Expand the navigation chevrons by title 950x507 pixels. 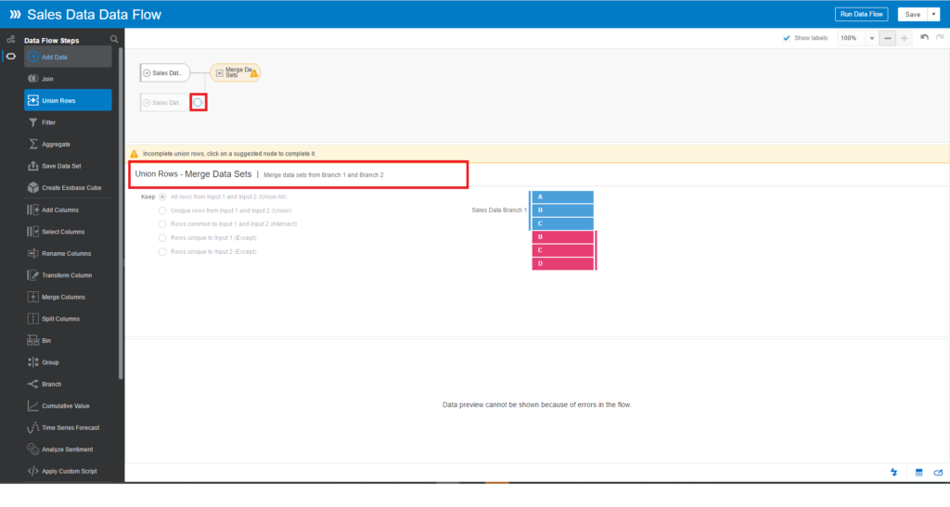pyautogui.click(x=15, y=15)
